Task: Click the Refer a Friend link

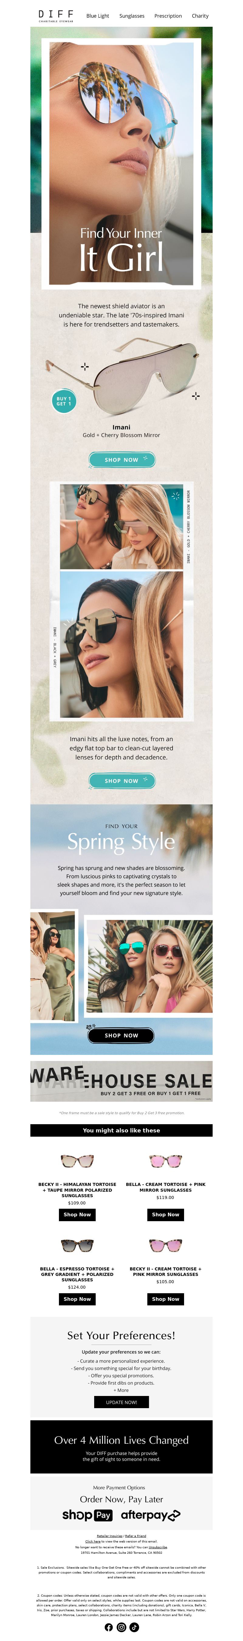Action: click(x=135, y=1536)
